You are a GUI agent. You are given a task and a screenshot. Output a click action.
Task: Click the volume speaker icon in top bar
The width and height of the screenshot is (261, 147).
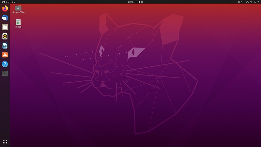pyautogui.click(x=251, y=2)
